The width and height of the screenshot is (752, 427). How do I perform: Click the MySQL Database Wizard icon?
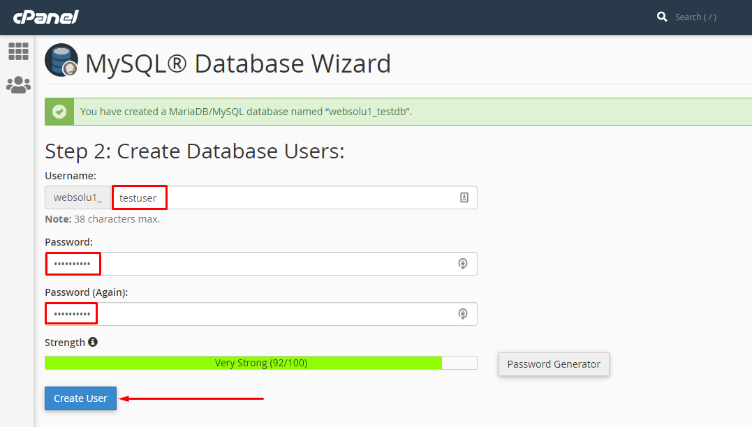tap(61, 61)
